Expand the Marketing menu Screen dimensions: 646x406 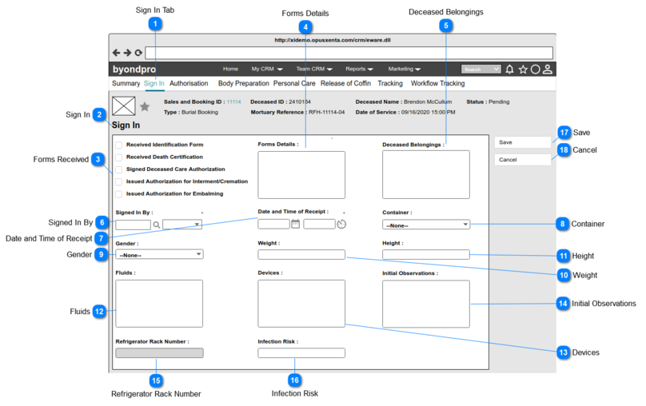(405, 70)
